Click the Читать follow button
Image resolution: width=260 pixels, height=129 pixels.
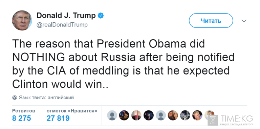[x=211, y=21]
